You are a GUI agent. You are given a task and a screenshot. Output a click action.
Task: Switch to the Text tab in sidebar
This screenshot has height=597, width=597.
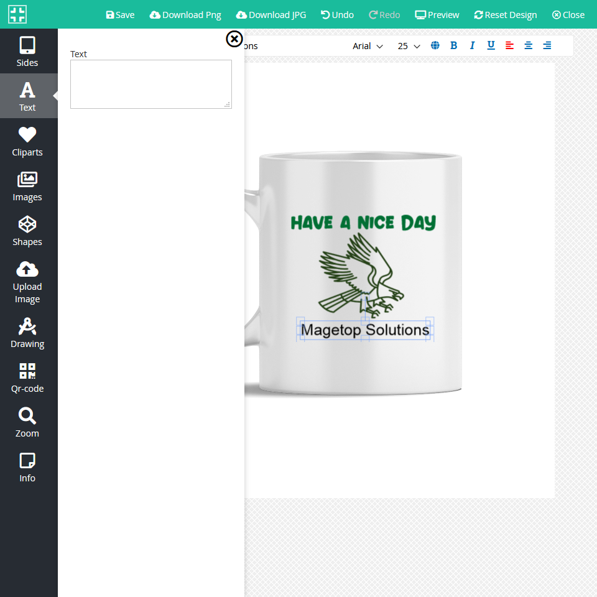tap(27, 96)
